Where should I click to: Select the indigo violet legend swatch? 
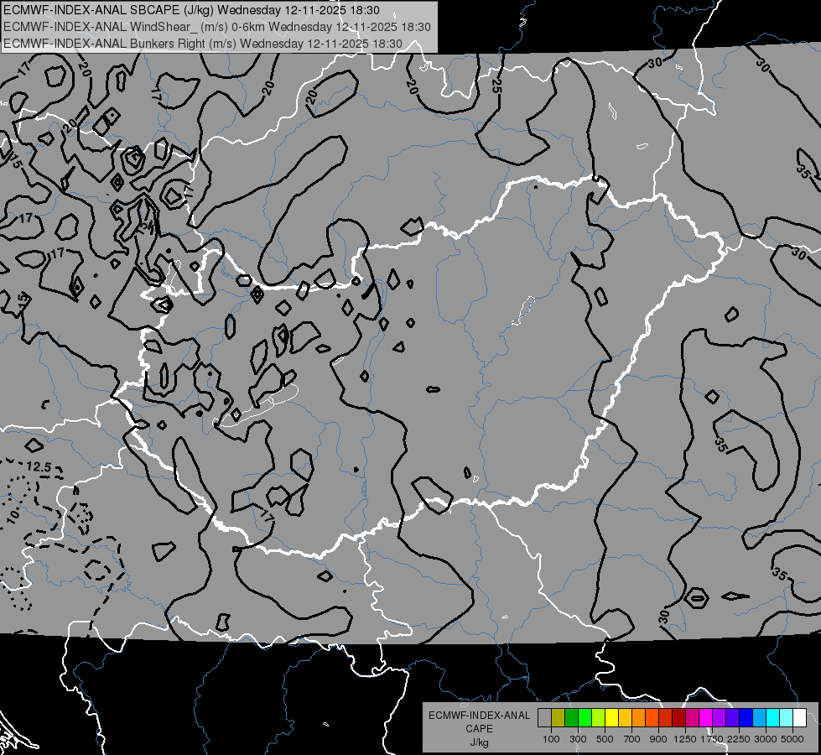coord(732,717)
